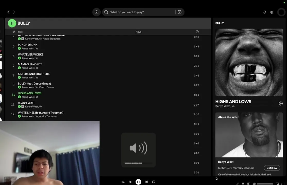Toggle the repeat button
287x185 pixels.
(154, 182)
